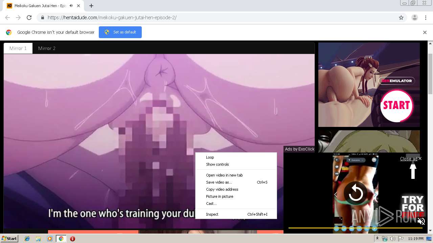Image resolution: width=433 pixels, height=243 pixels.
Task: Select Show controls menu entry
Action: 236,164
